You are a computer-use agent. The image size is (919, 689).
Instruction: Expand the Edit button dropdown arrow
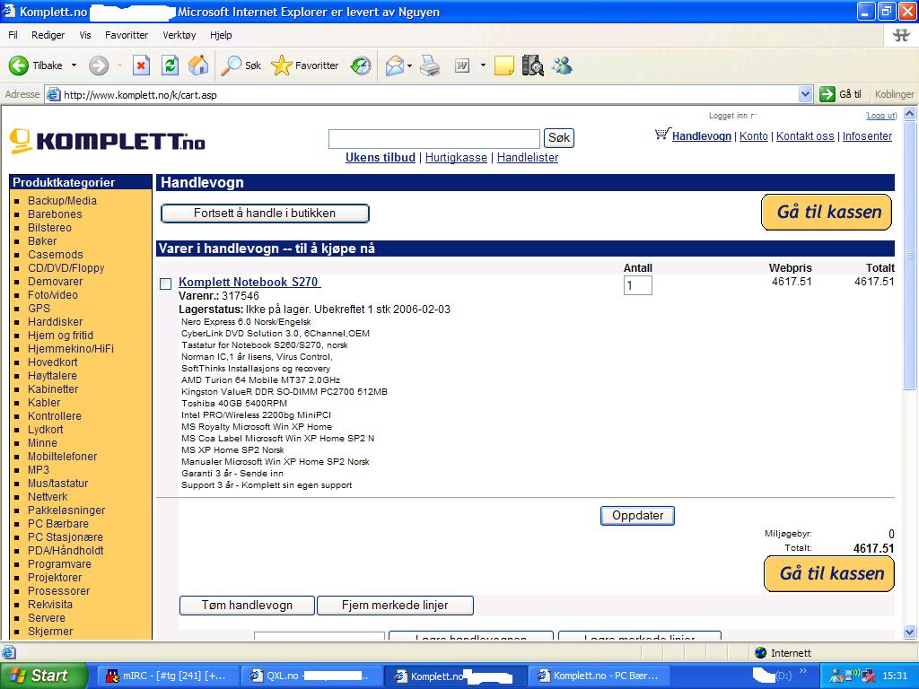[x=483, y=65]
